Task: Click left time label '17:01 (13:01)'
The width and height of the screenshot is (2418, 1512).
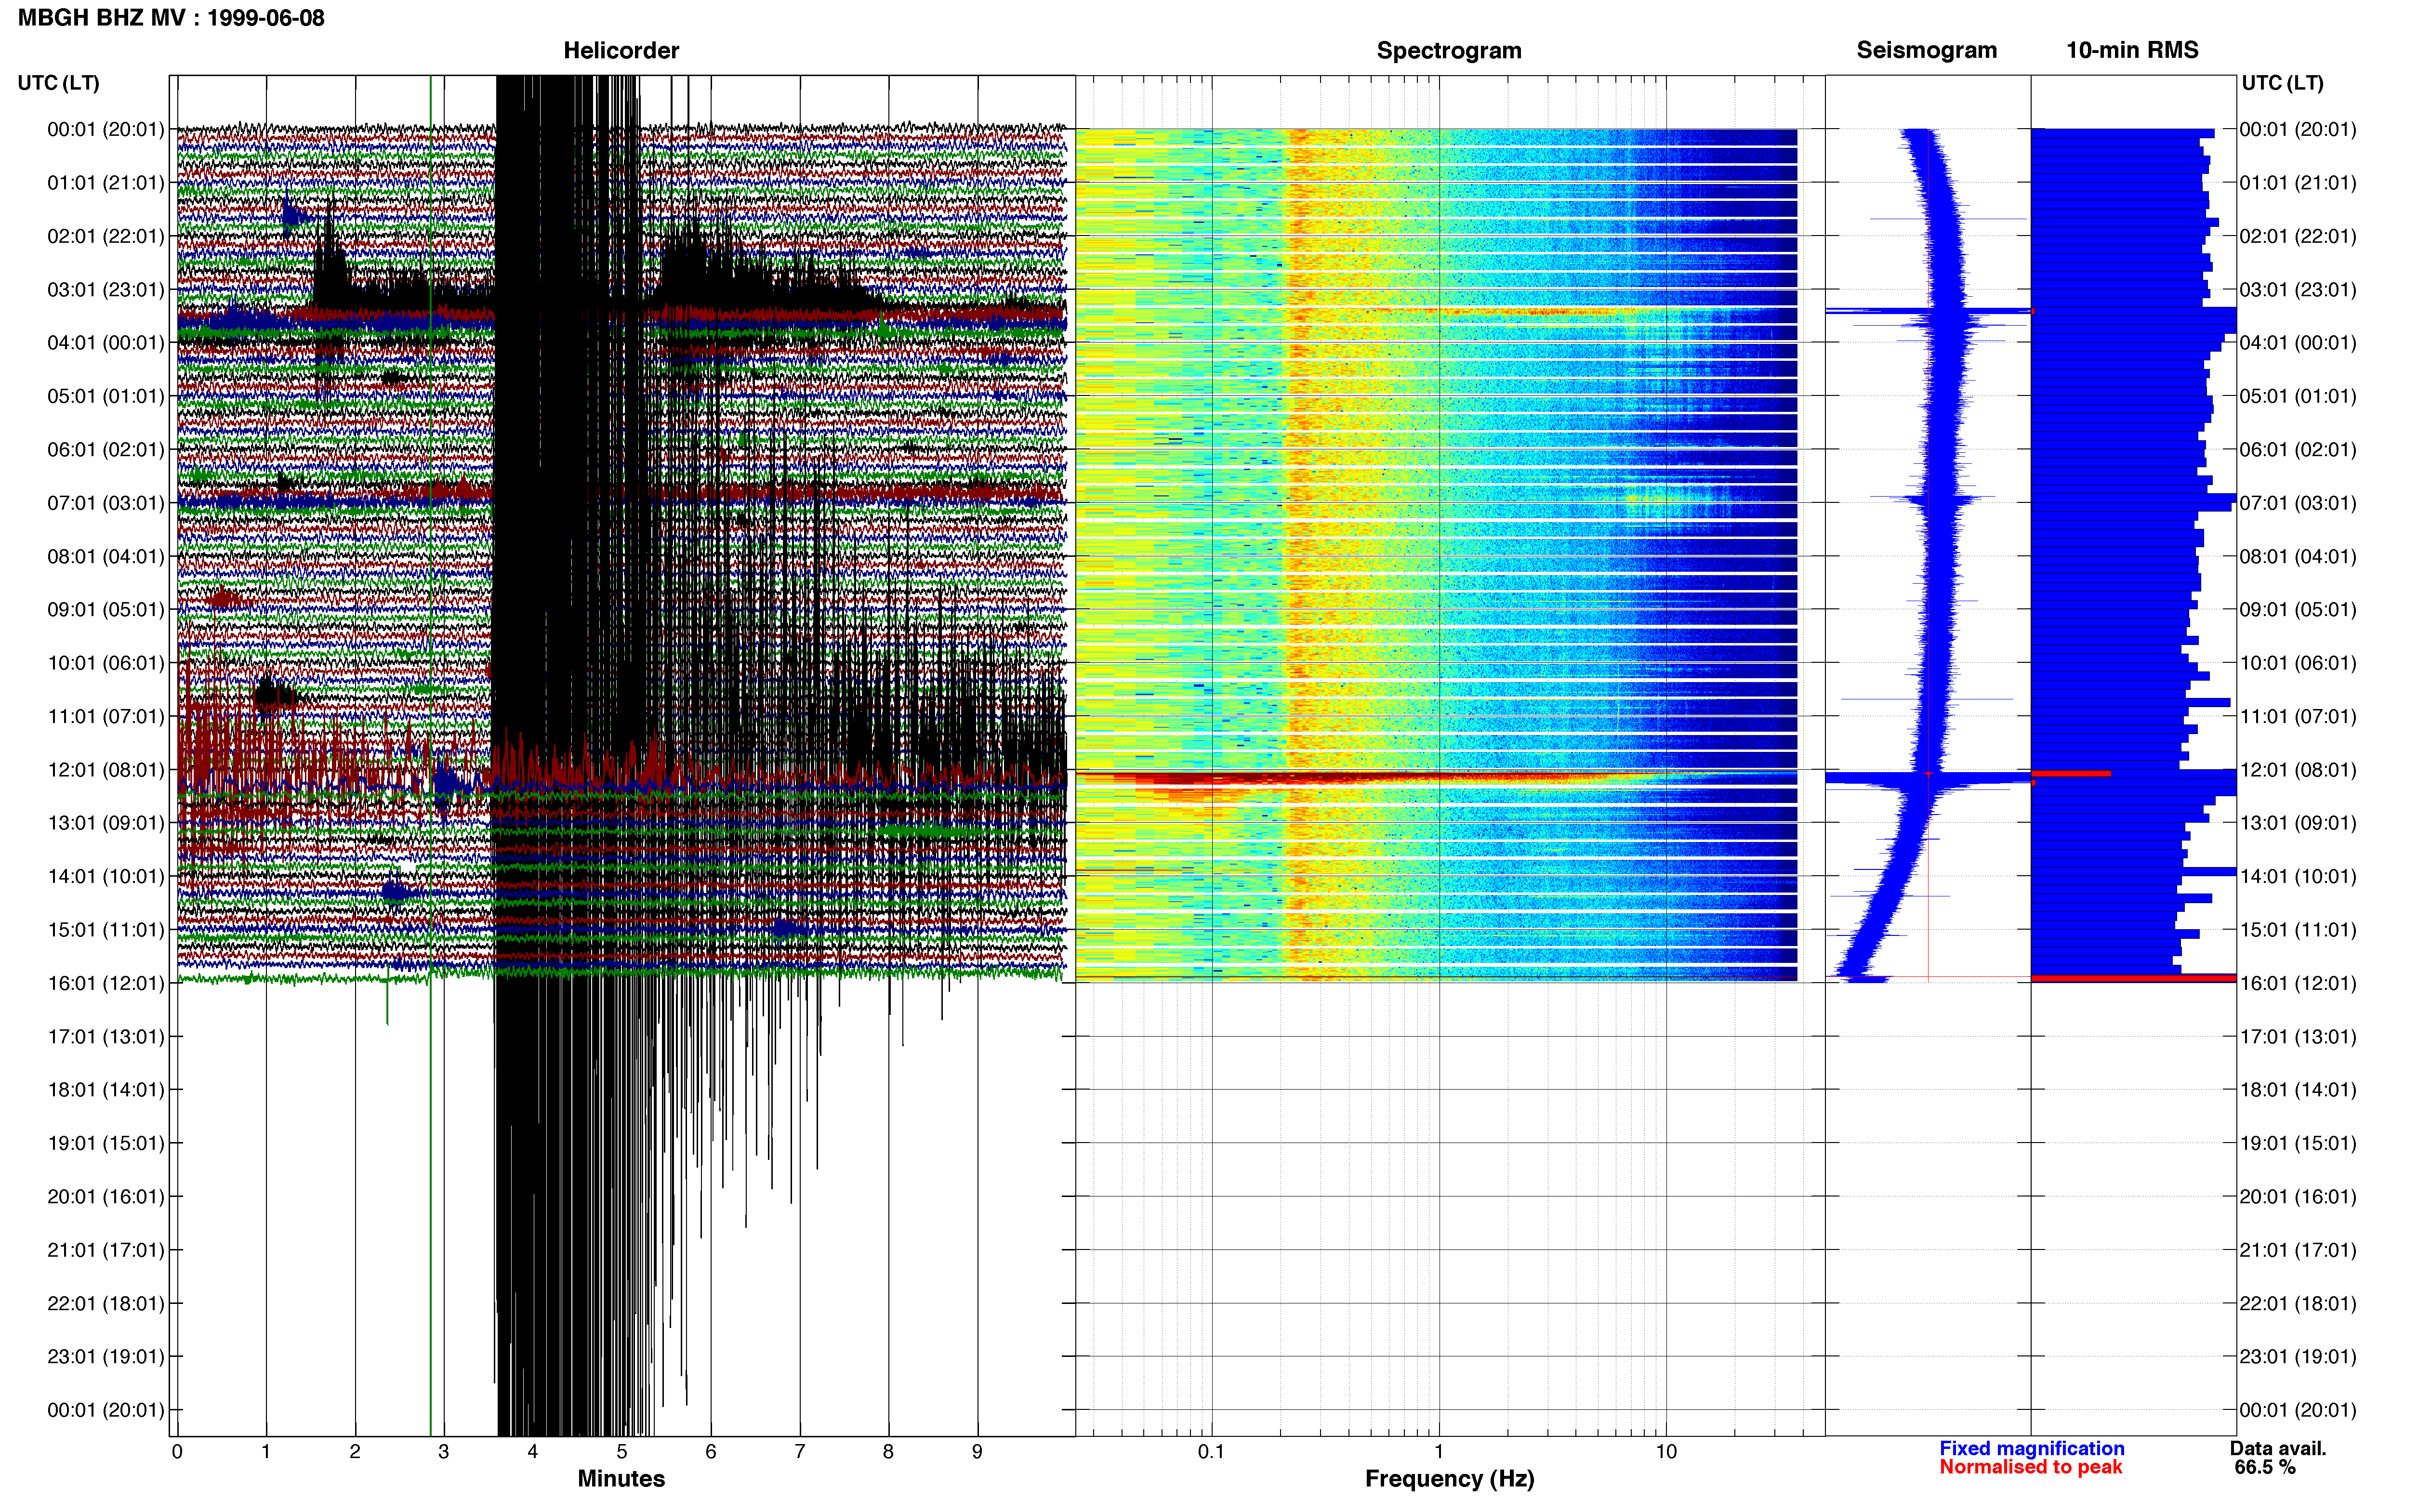Action: 105,1036
